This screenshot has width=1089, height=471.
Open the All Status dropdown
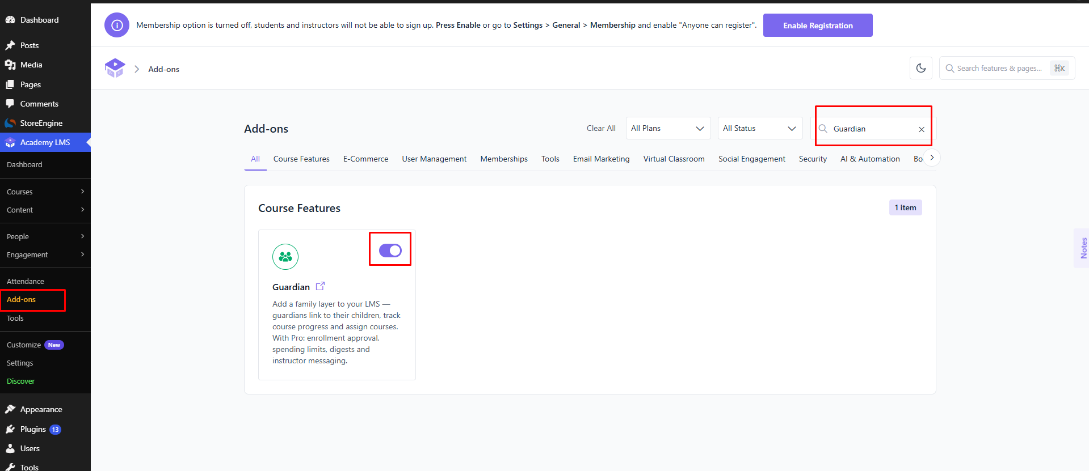(x=760, y=128)
